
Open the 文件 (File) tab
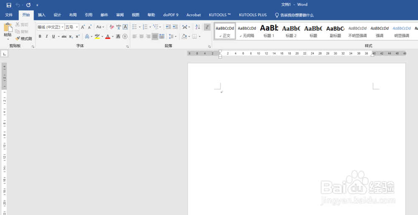(x=9, y=15)
